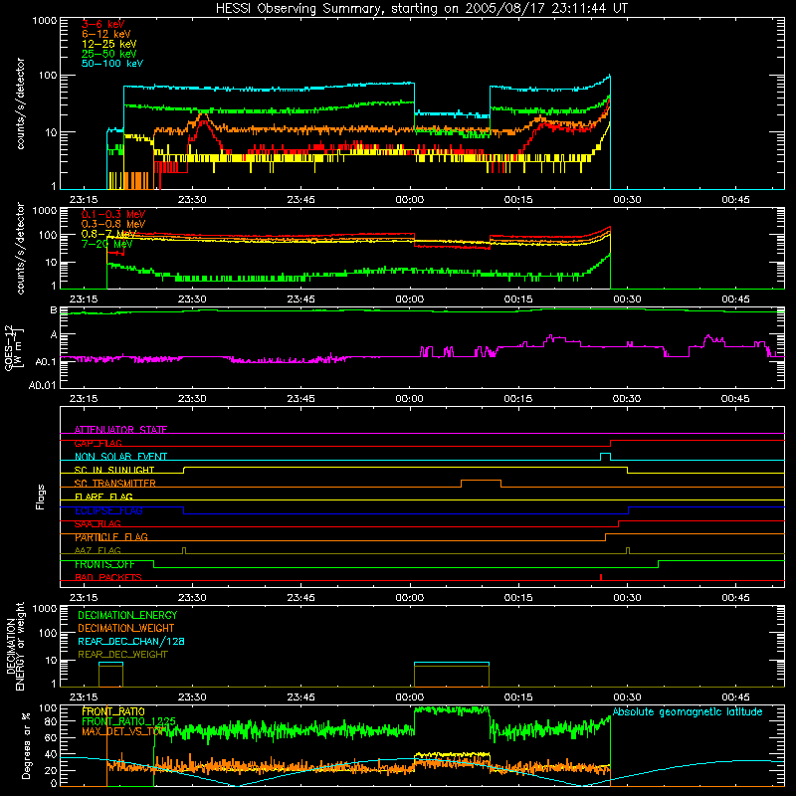The height and width of the screenshot is (796, 796).
Task: Select the SC_IN_SUNLIGHT flag label
Action: coord(114,470)
